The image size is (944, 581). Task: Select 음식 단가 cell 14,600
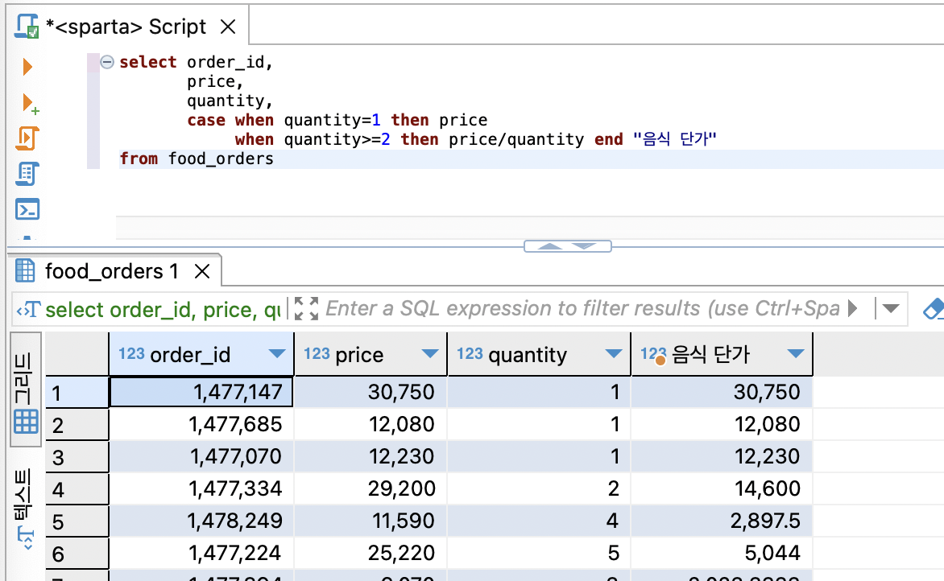tap(722, 488)
